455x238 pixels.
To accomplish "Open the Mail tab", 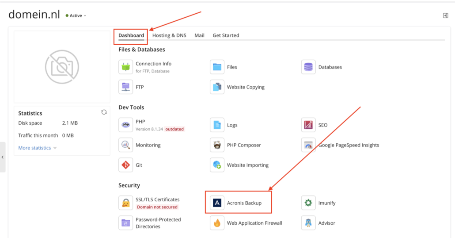I will click(x=199, y=35).
